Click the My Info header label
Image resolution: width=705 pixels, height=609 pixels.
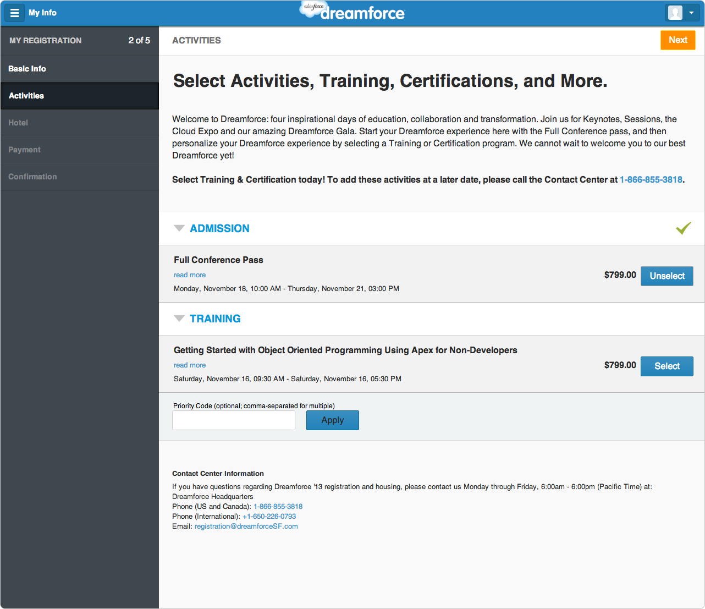(x=42, y=13)
